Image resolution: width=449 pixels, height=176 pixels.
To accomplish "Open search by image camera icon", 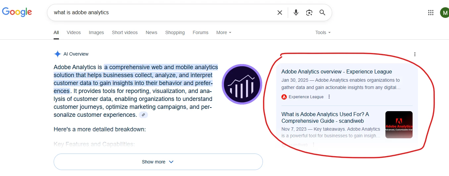I will [309, 13].
